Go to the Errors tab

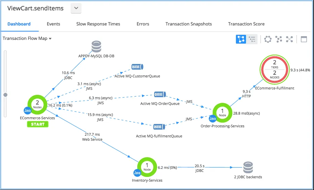pos(143,24)
